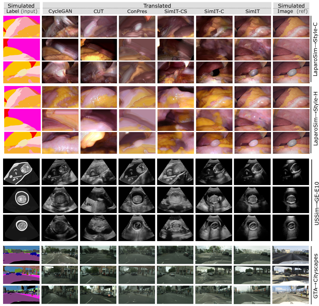Open the third Style-C label input with gallbladder
The image size is (319, 306).
pos(21,72)
